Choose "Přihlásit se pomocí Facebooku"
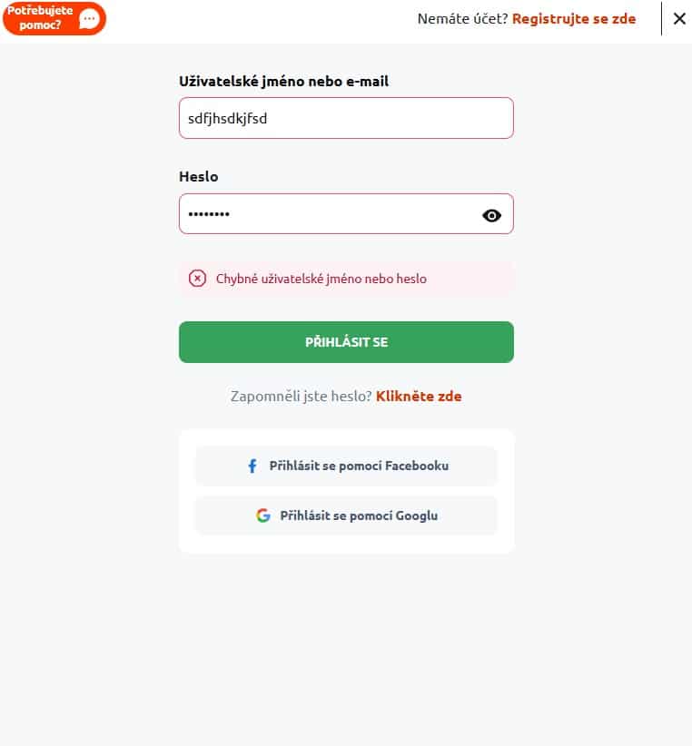This screenshot has width=692, height=746. click(359, 466)
